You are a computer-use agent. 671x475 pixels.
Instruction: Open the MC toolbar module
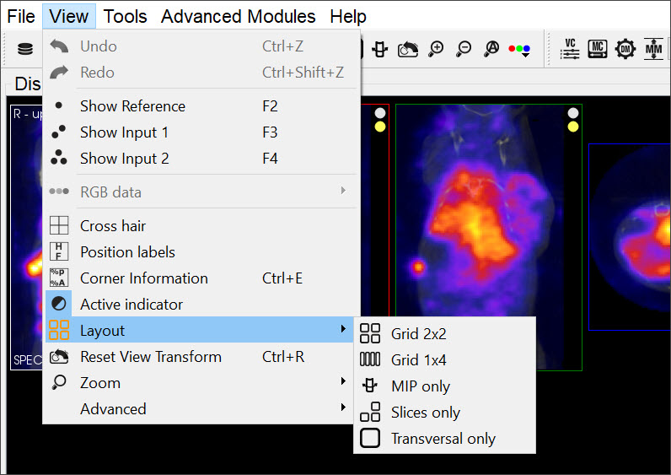(598, 49)
